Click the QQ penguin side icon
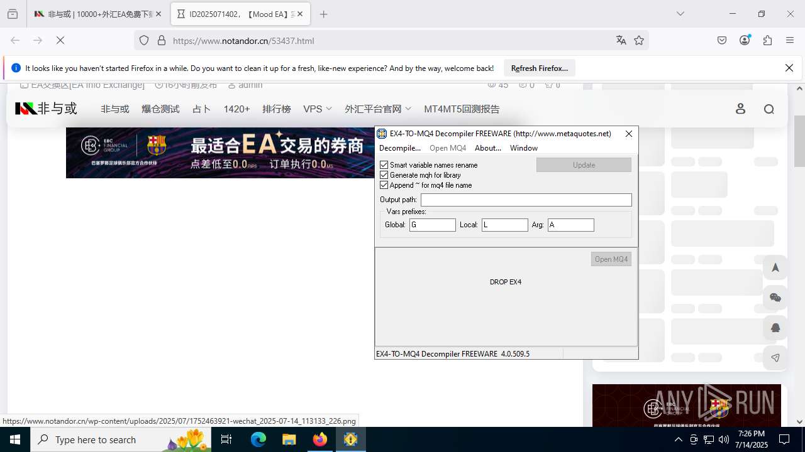This screenshot has height=452, width=805. [x=775, y=328]
